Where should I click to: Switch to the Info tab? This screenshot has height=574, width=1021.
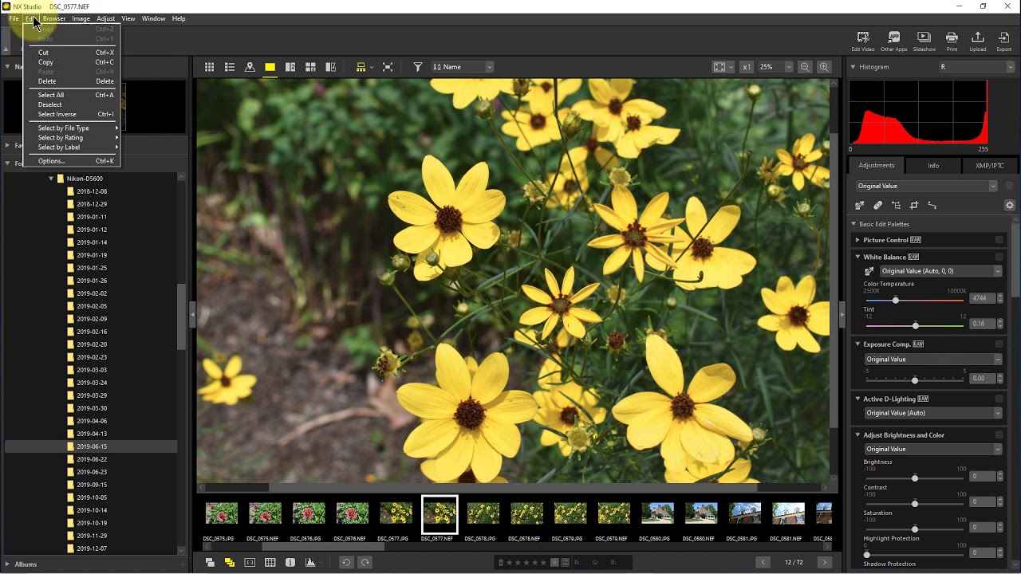933,166
